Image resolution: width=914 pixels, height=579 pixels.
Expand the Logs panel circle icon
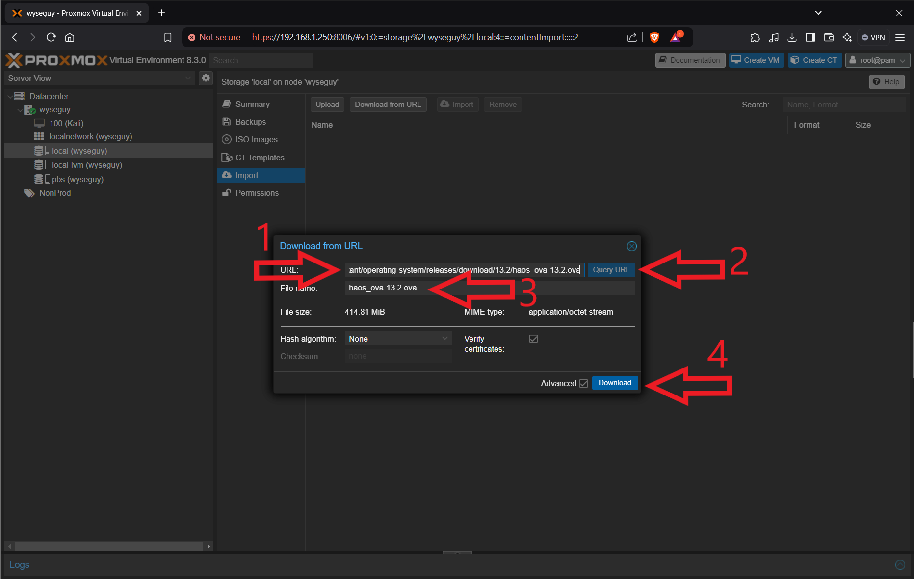900,564
